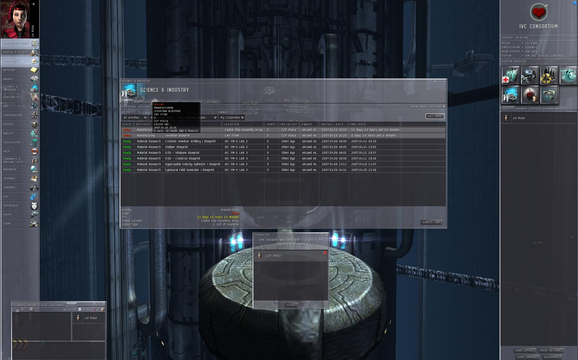Open the Ships hangar from the sidebar
This screenshot has height=360, width=578.
pyautogui.click(x=20, y=215)
